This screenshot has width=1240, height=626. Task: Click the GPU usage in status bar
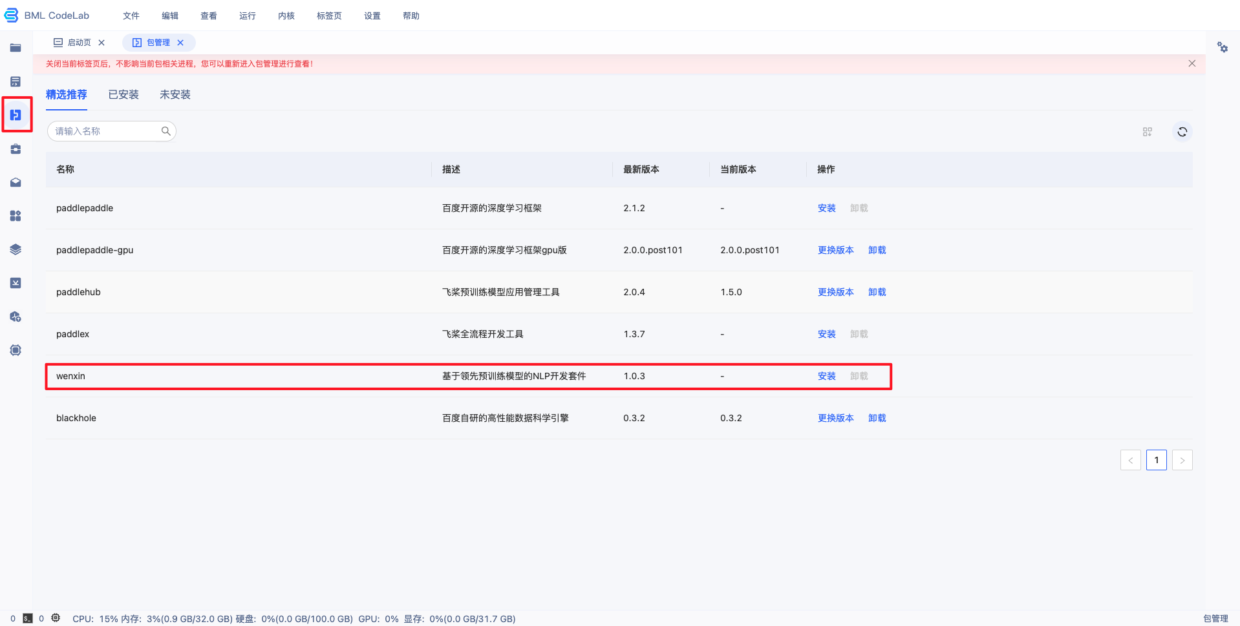point(378,619)
